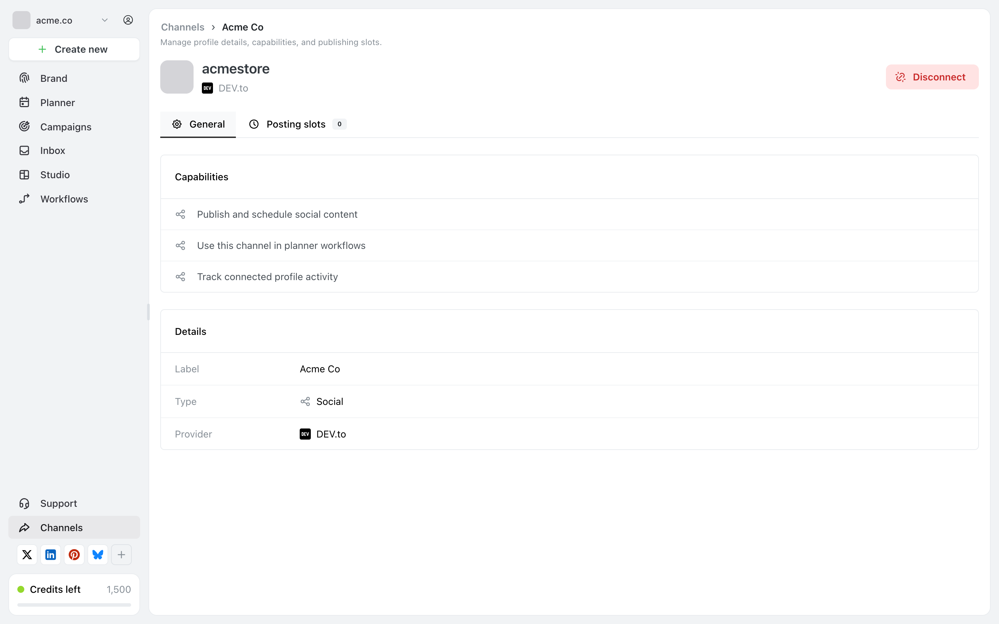Click the Posting slots count badge
The height and width of the screenshot is (624, 999).
[339, 124]
